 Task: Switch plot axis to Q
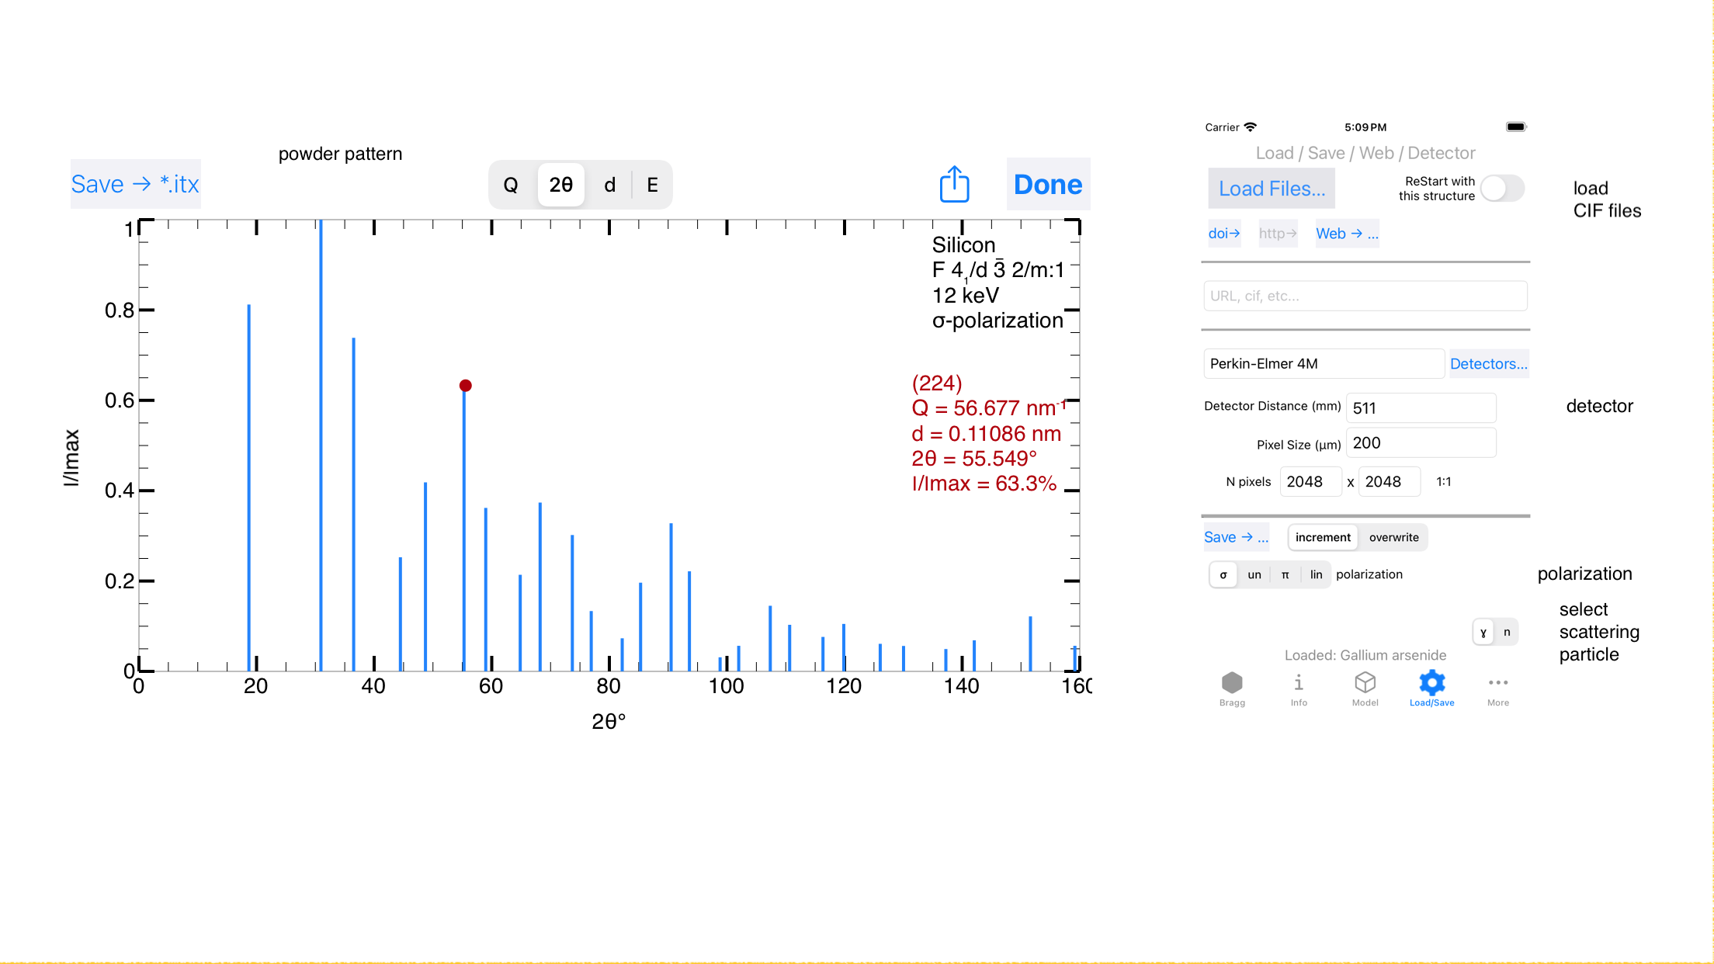[511, 185]
